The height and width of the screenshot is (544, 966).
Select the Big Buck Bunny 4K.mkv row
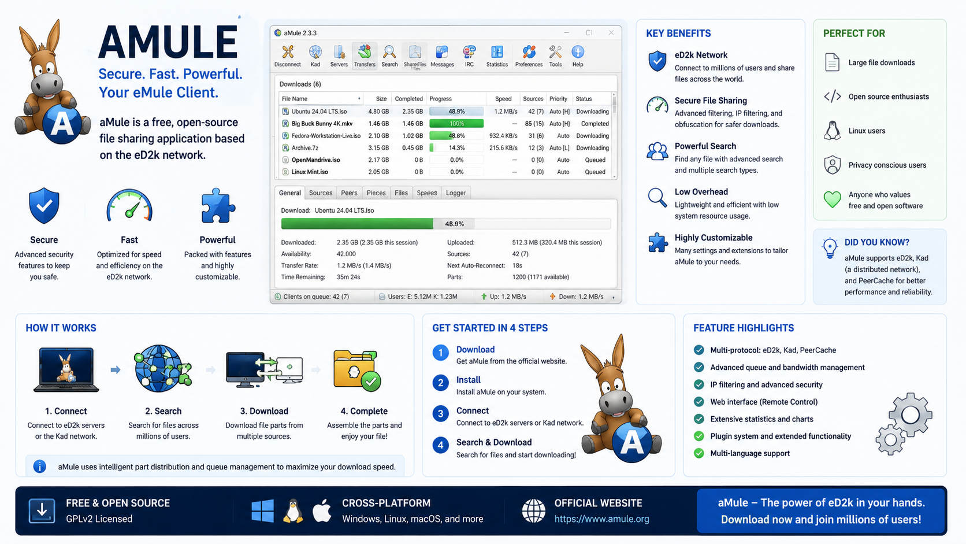click(x=445, y=124)
